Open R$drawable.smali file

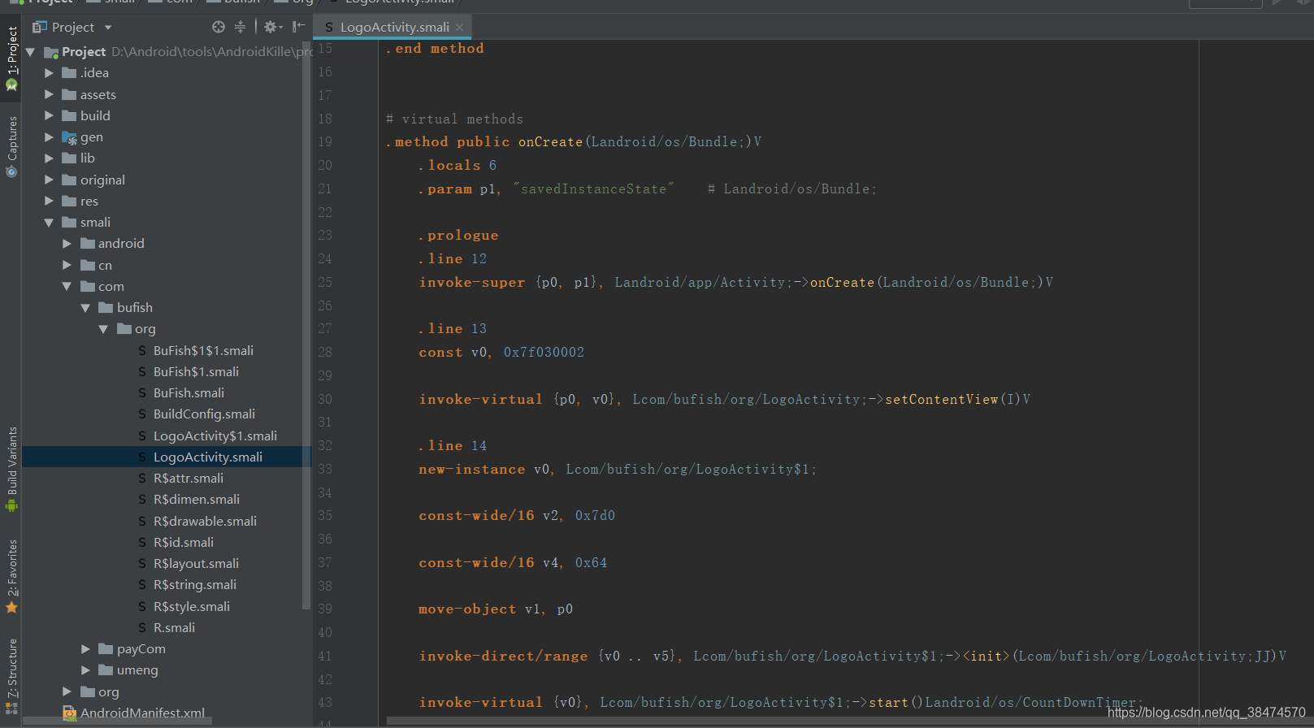[205, 521]
